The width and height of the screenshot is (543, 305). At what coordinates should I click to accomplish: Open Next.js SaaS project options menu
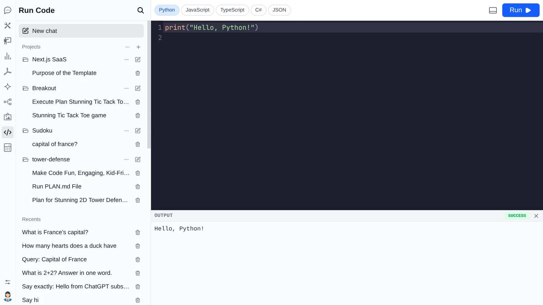[x=127, y=59]
